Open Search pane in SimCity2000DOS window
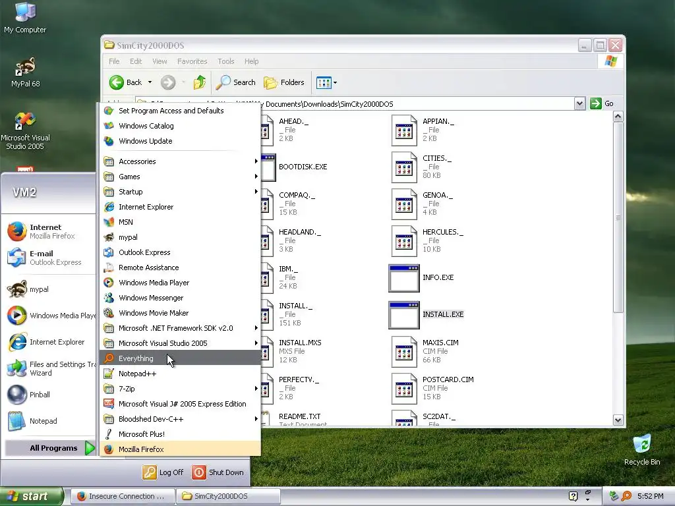The height and width of the screenshot is (506, 675). (x=235, y=82)
